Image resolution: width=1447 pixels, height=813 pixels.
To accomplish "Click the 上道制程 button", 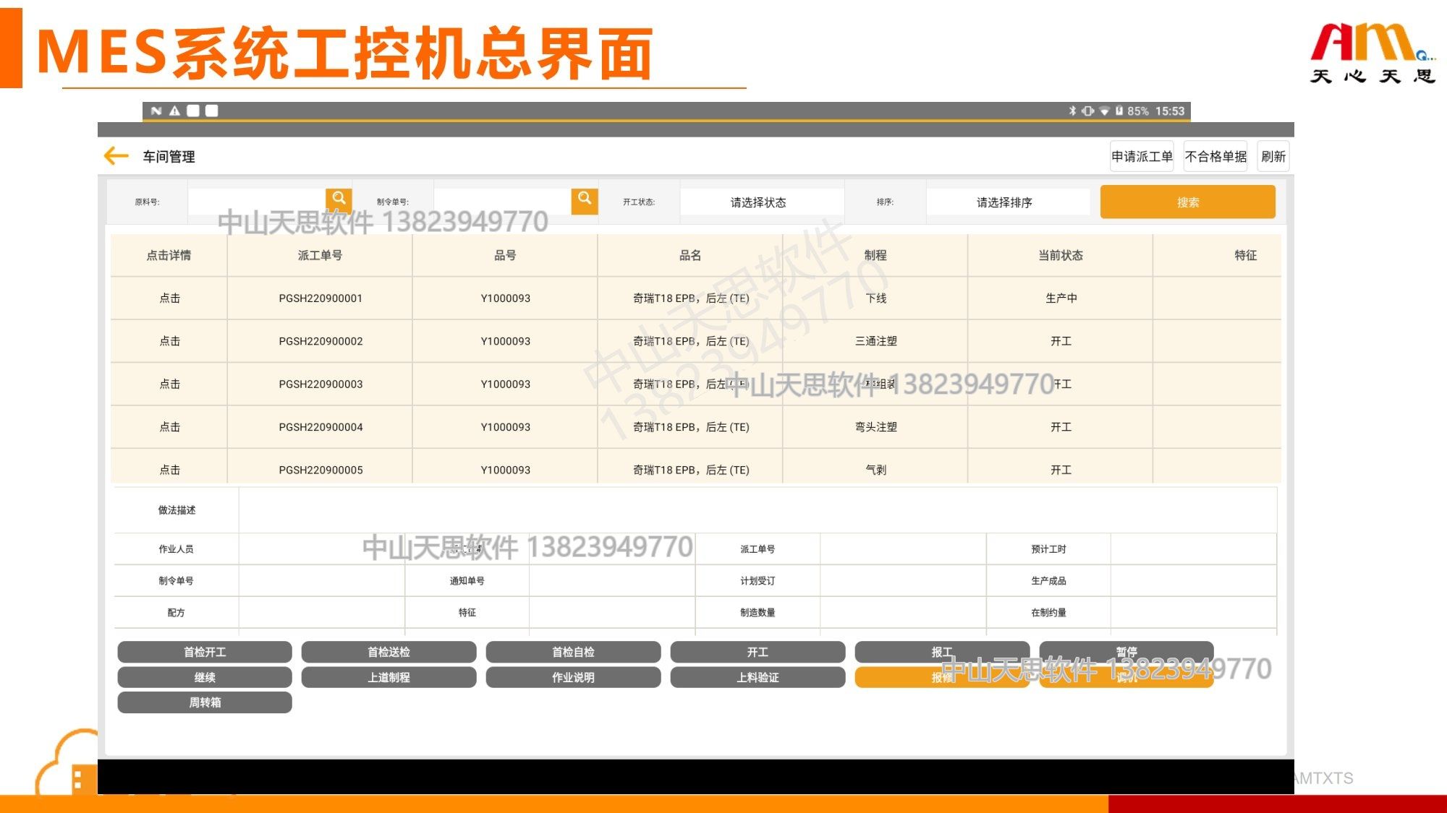I will [x=389, y=677].
